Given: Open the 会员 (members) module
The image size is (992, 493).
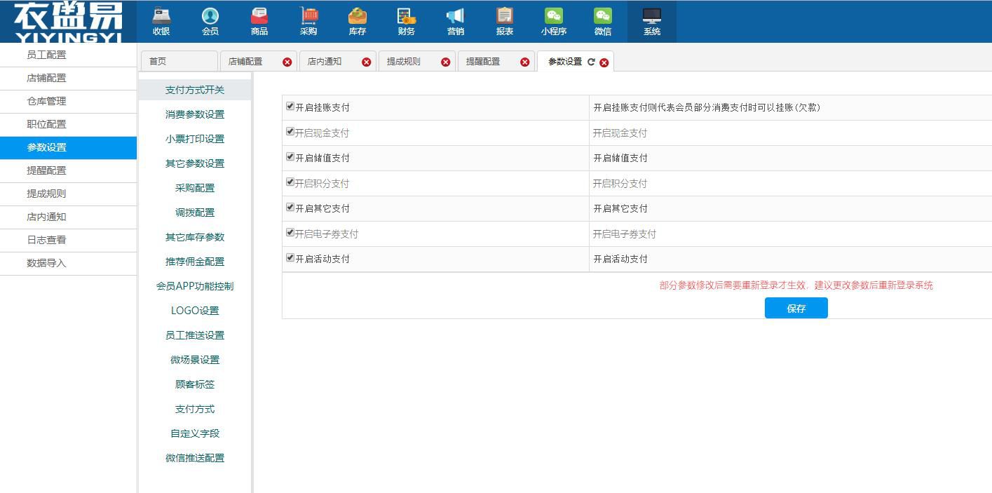Looking at the screenshot, I should coord(210,21).
